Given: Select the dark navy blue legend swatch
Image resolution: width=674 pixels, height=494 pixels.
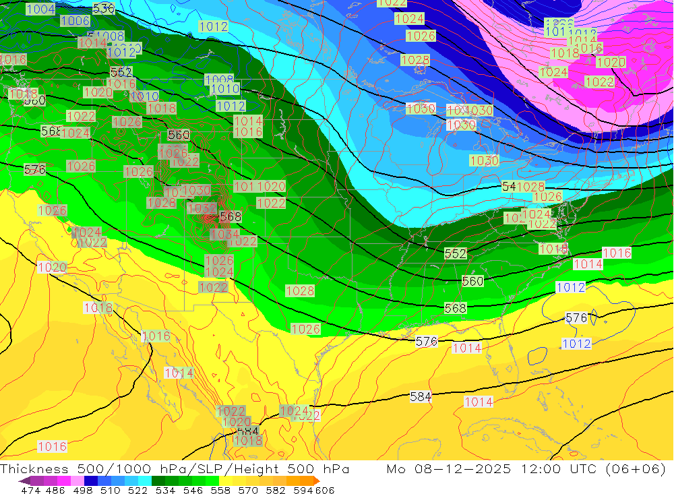Looking at the screenshot, I should coord(91,481).
